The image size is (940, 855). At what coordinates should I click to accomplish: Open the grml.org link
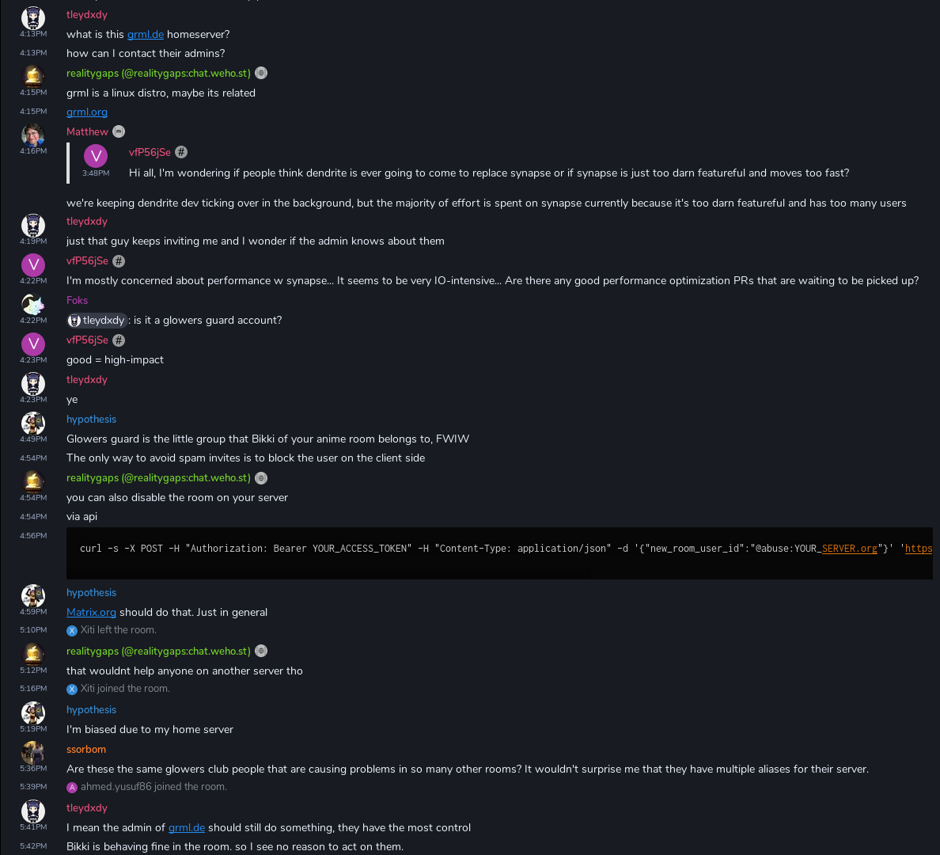(87, 112)
